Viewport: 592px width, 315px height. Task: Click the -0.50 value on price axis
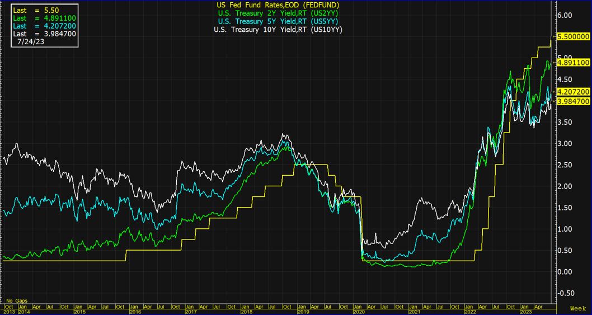[x=566, y=293]
